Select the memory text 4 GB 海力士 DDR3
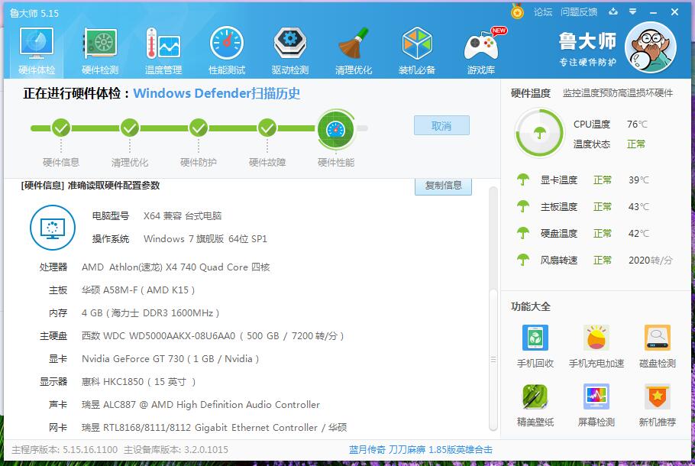 [x=150, y=313]
